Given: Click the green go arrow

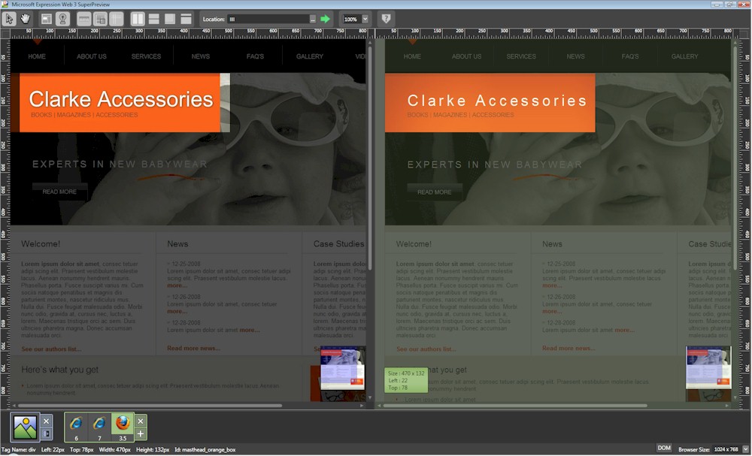Looking at the screenshot, I should coord(325,20).
